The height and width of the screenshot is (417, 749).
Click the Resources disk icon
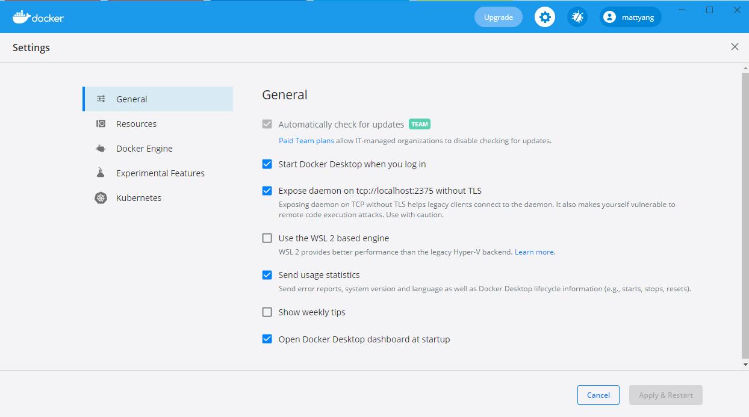101,124
